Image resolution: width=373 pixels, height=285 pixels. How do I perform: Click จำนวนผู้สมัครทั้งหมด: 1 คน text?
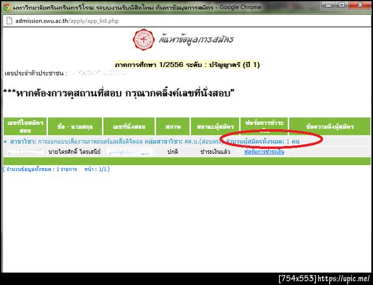(x=262, y=142)
